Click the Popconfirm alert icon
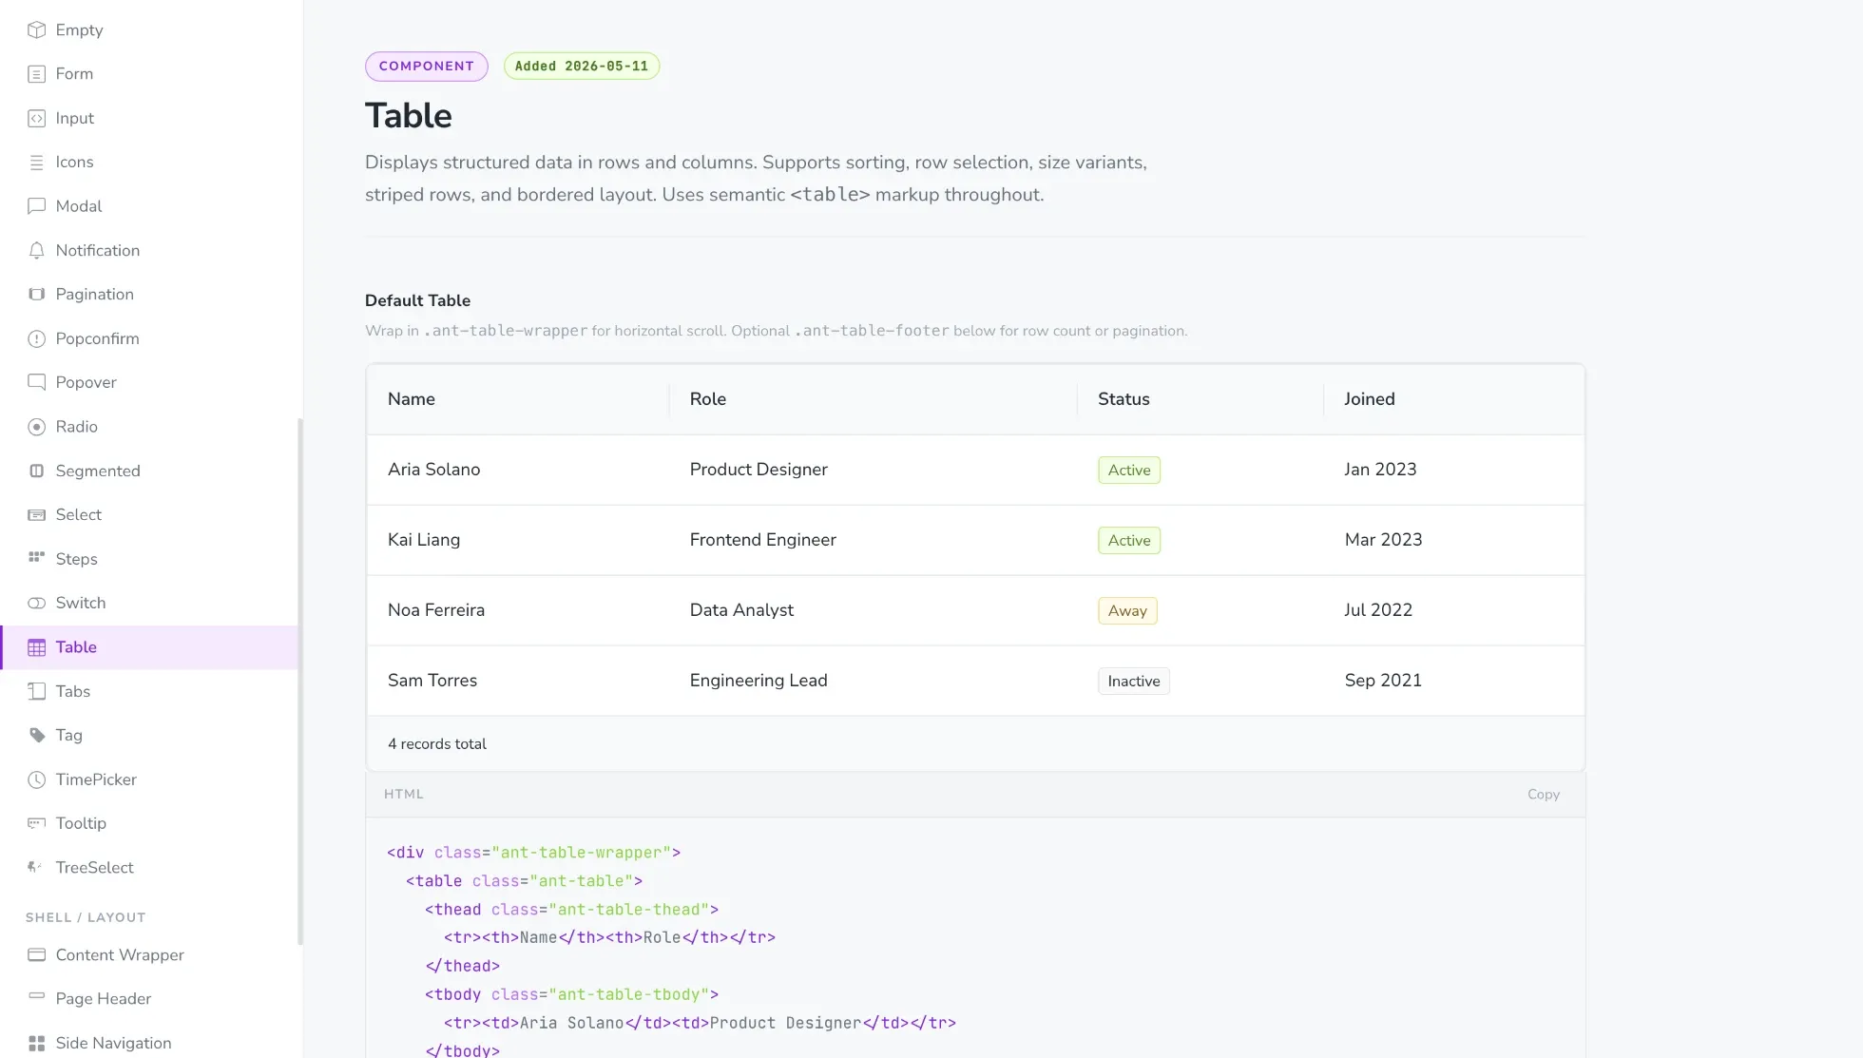Image resolution: width=1863 pixels, height=1058 pixels. pos(36,338)
